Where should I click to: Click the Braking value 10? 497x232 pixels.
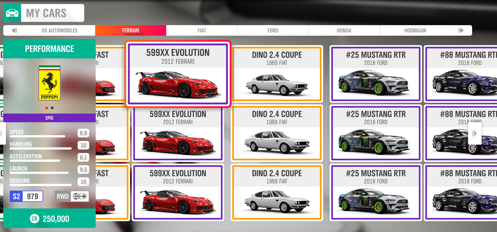pos(83,182)
